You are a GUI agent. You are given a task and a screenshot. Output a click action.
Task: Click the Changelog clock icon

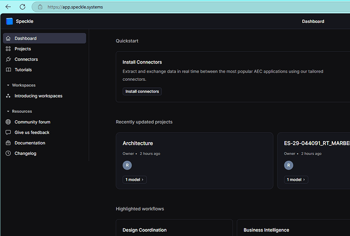coord(8,153)
